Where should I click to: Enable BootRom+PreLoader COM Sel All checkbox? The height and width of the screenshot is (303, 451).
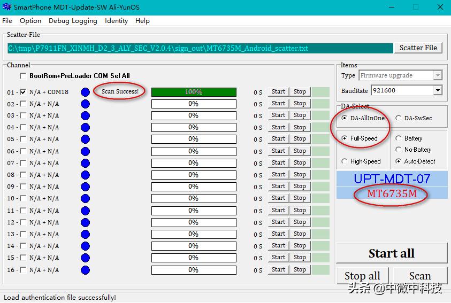[23, 76]
